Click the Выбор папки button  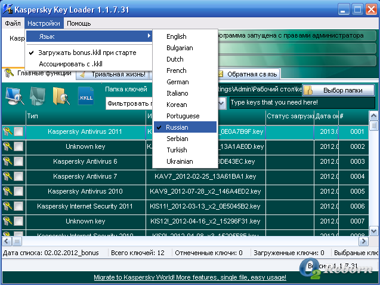point(339,90)
